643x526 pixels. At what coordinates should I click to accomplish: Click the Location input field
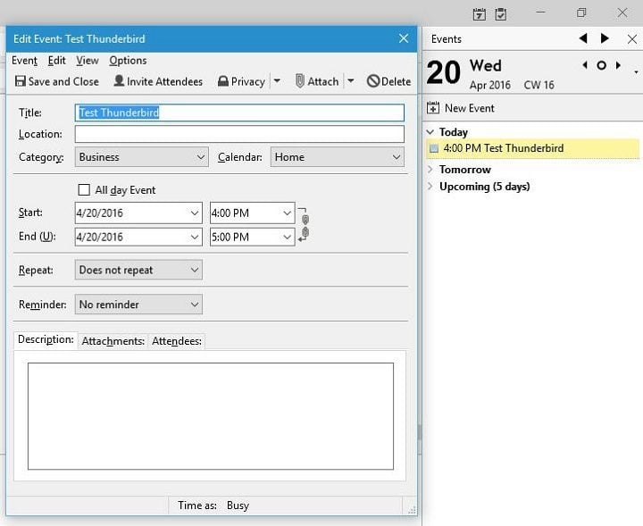(239, 134)
